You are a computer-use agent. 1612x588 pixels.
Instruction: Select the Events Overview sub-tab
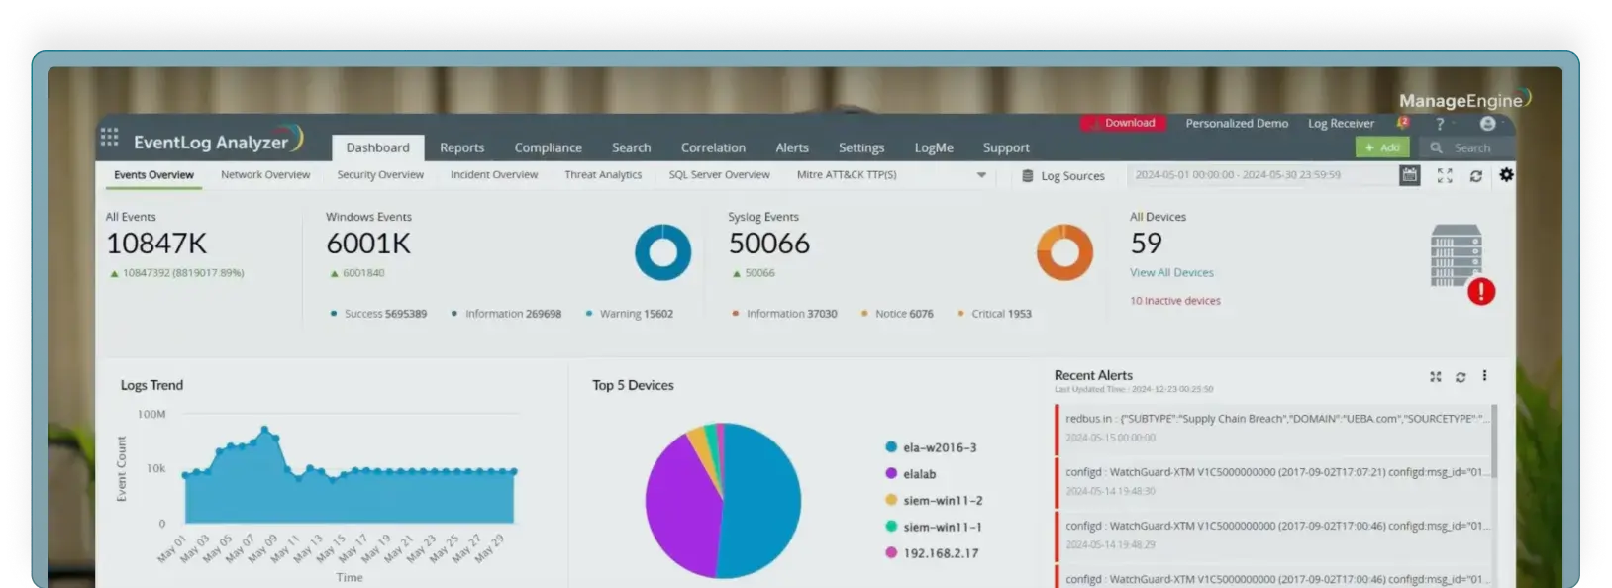153,175
